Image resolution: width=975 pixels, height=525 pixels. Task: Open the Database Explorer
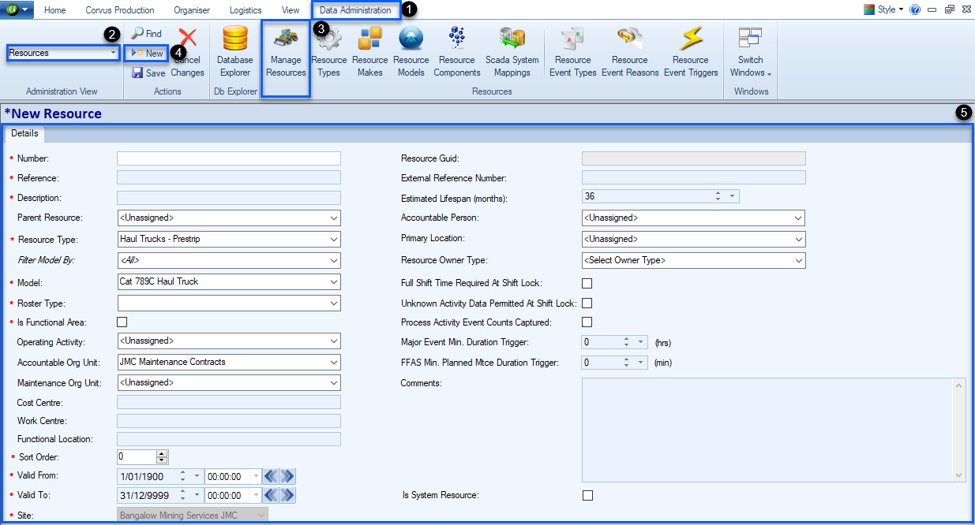tap(235, 52)
